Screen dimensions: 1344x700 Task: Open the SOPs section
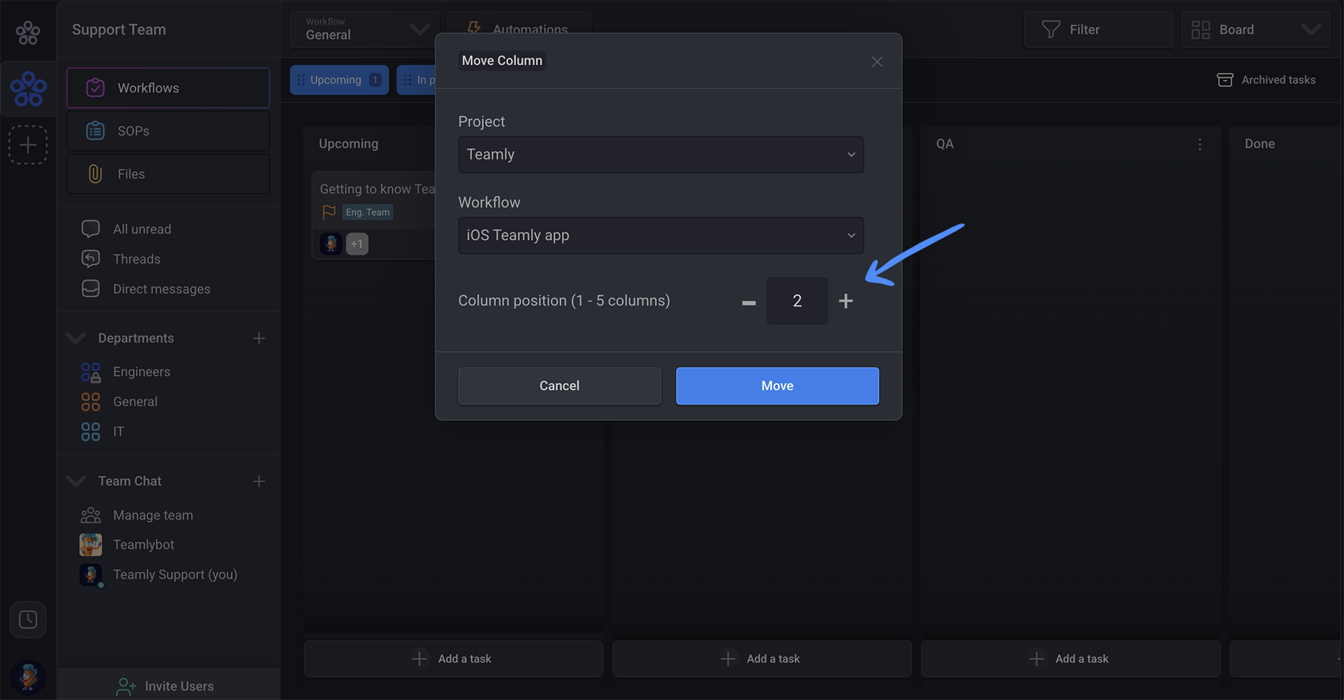(x=168, y=131)
